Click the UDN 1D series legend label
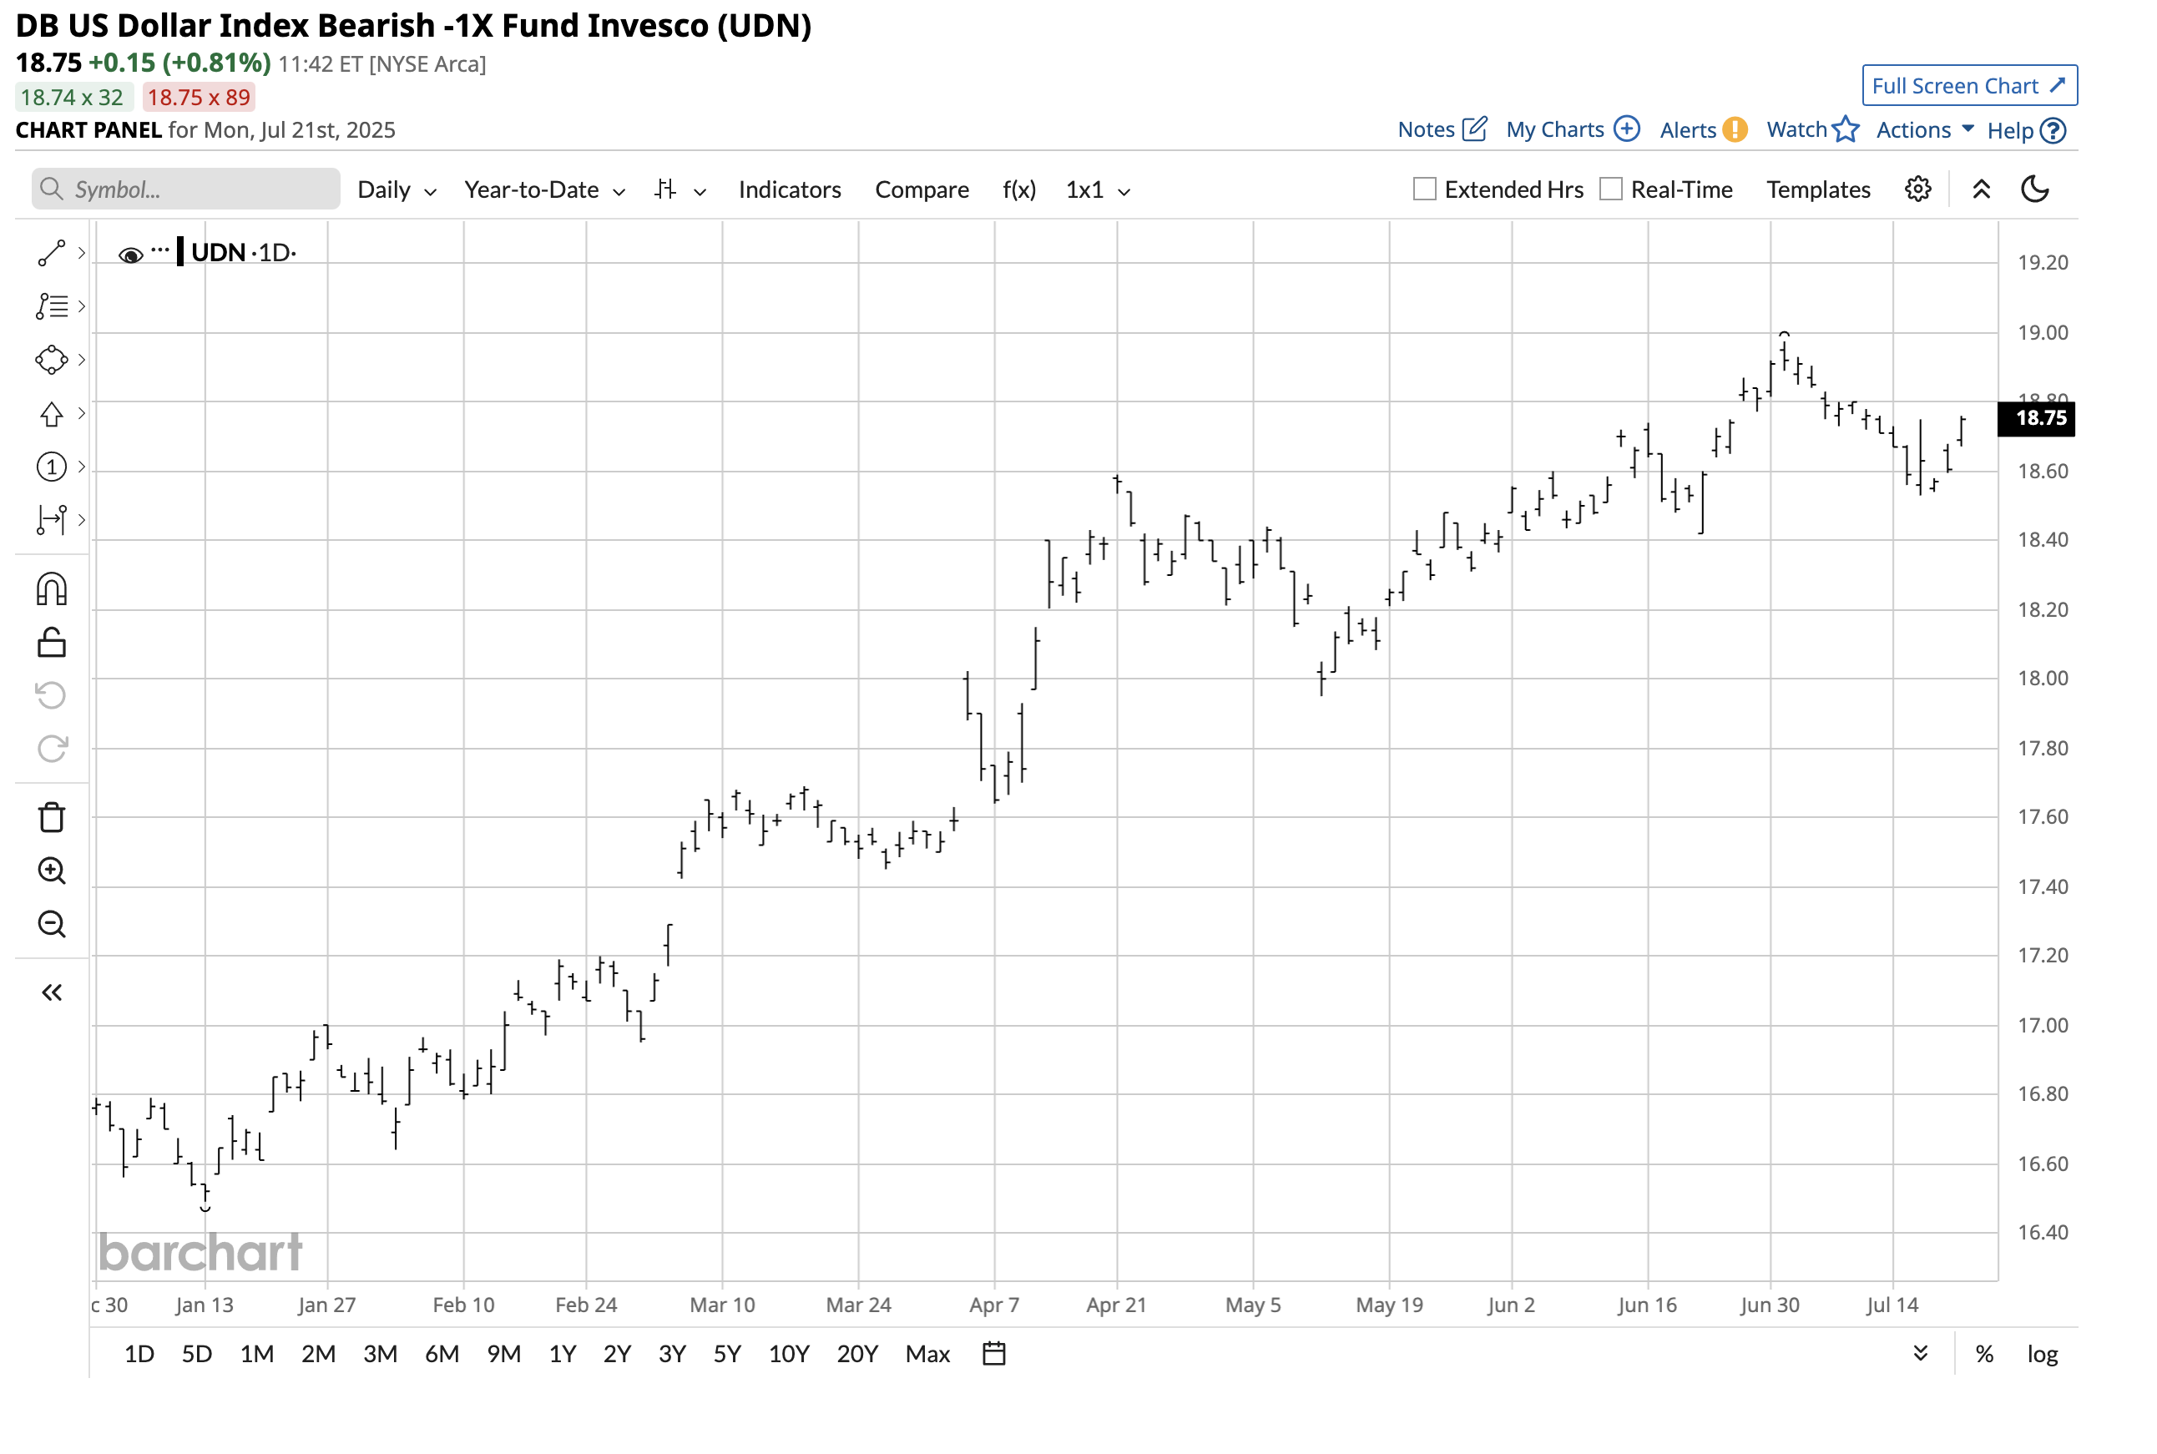2157x1454 pixels. point(243,252)
